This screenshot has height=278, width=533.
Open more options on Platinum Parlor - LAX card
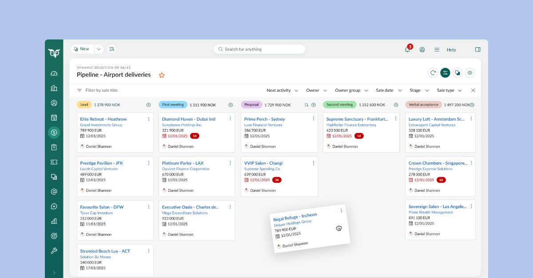[230, 163]
